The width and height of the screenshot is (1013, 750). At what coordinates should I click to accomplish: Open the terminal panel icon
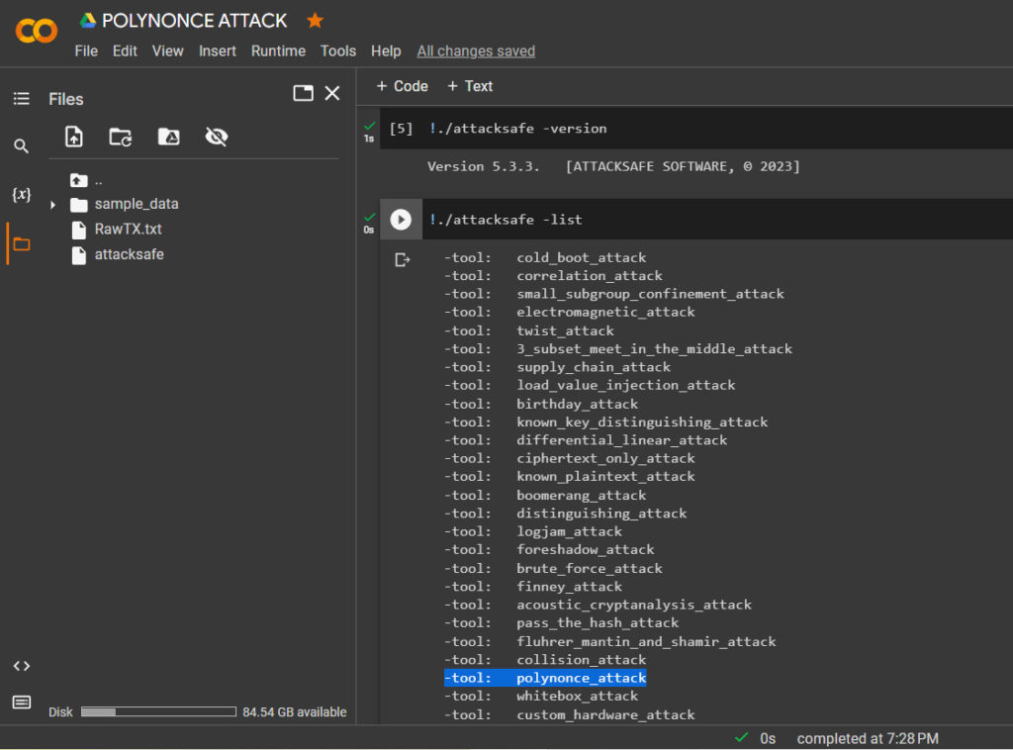click(22, 703)
